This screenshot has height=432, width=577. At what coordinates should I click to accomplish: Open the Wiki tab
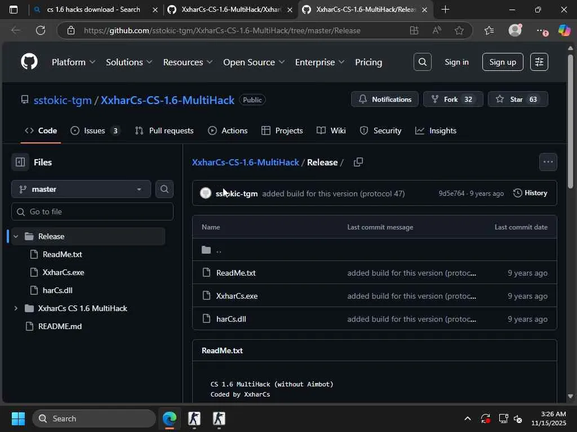pos(331,130)
